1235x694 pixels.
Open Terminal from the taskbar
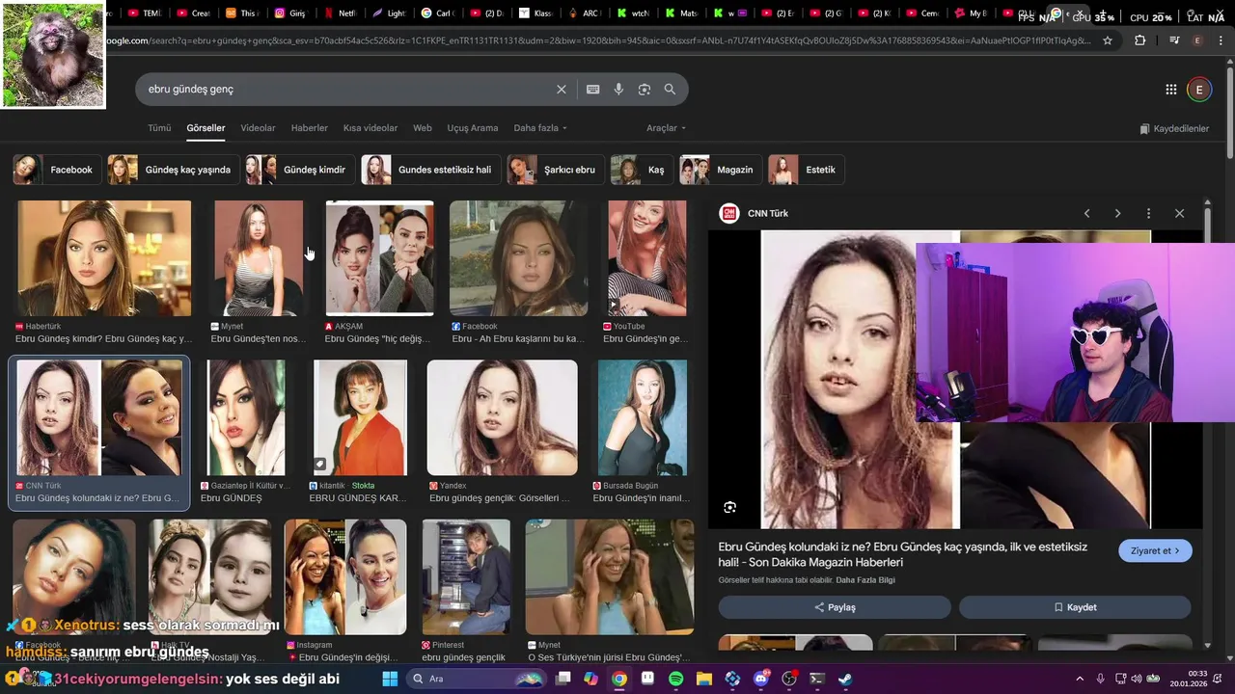[x=816, y=679]
